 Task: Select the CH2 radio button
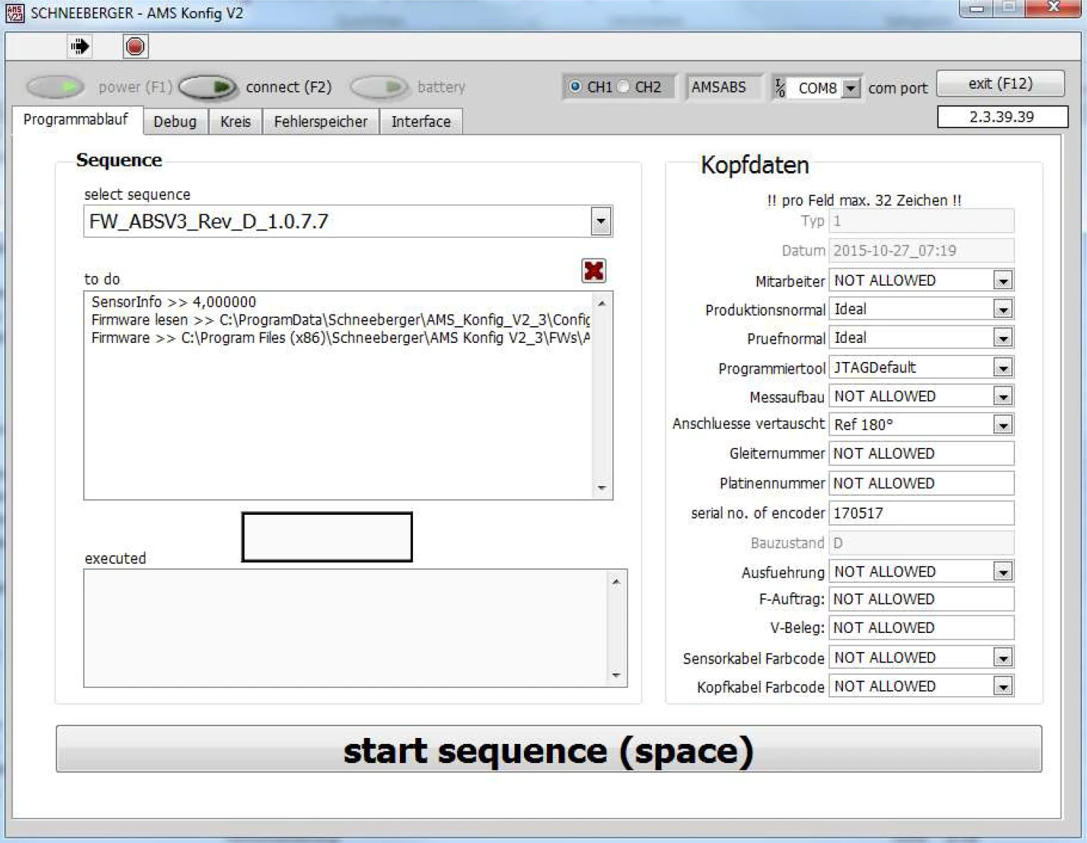[x=624, y=87]
